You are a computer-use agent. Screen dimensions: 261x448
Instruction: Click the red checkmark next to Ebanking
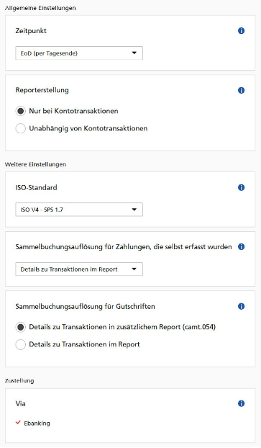coord(18,423)
